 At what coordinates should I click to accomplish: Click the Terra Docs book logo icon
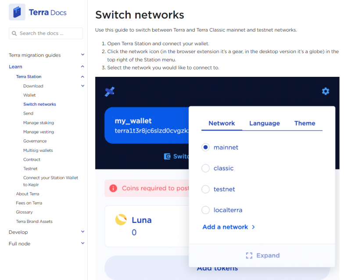tap(17, 12)
